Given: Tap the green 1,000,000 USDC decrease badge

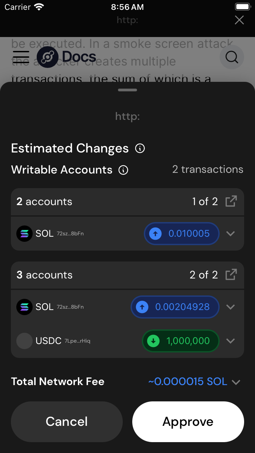Looking at the screenshot, I should click(181, 341).
